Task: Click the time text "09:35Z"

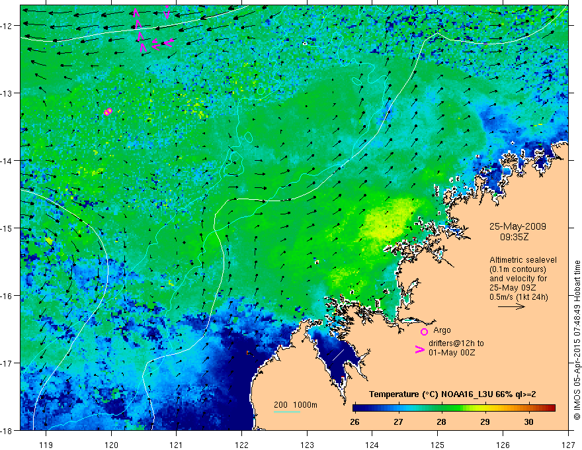Action: [514, 236]
